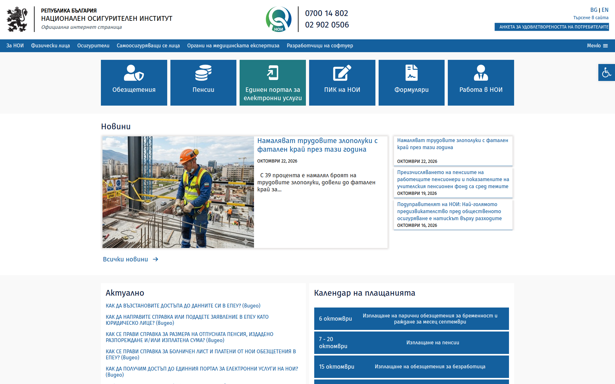Click the НАЦИОНАЛЕН ОСИГУРИТЕЛЕН ИНСТИТУТ title
Viewport: 615px width, 384px height.
pos(107,19)
